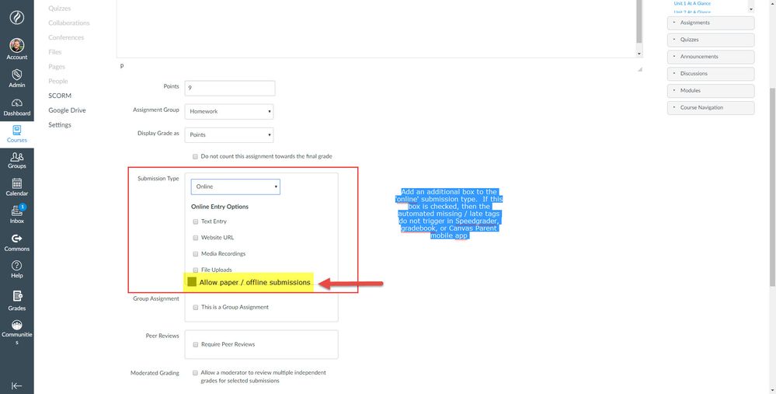Open Settings in the course menu

click(x=60, y=125)
